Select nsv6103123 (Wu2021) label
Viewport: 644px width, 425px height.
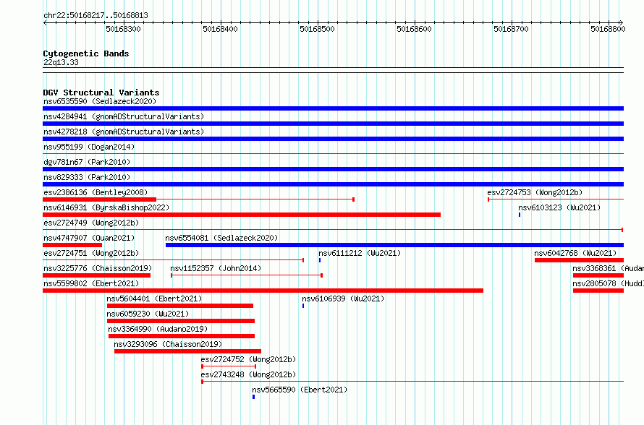559,207
